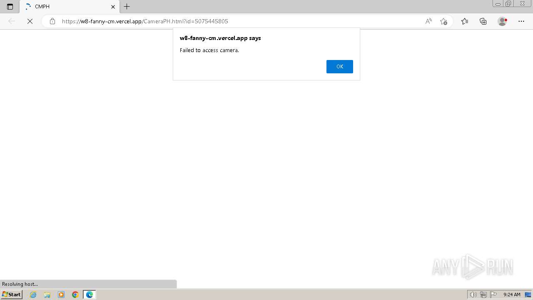Open Action Center flag icon
The height and width of the screenshot is (300, 533).
tap(494, 295)
